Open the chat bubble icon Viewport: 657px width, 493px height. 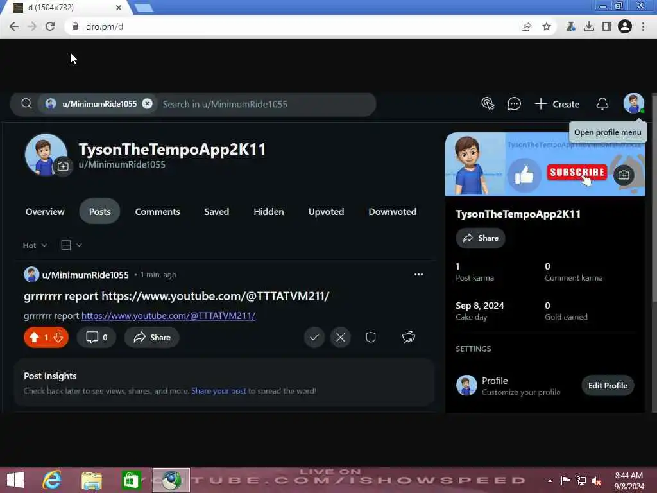(514, 103)
